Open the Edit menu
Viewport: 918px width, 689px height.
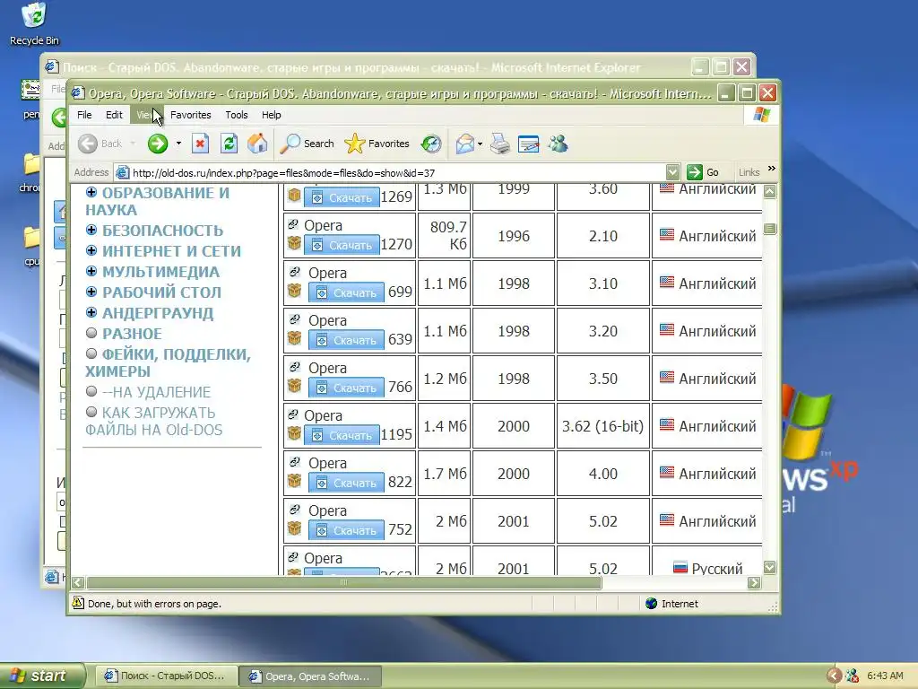(114, 115)
